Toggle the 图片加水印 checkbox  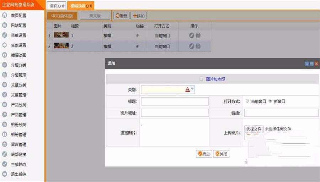[201, 78]
